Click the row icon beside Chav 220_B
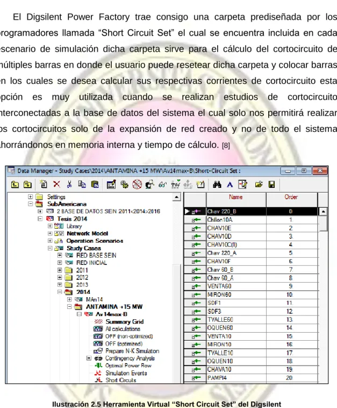This screenshot has width=337, height=408. click(196, 212)
